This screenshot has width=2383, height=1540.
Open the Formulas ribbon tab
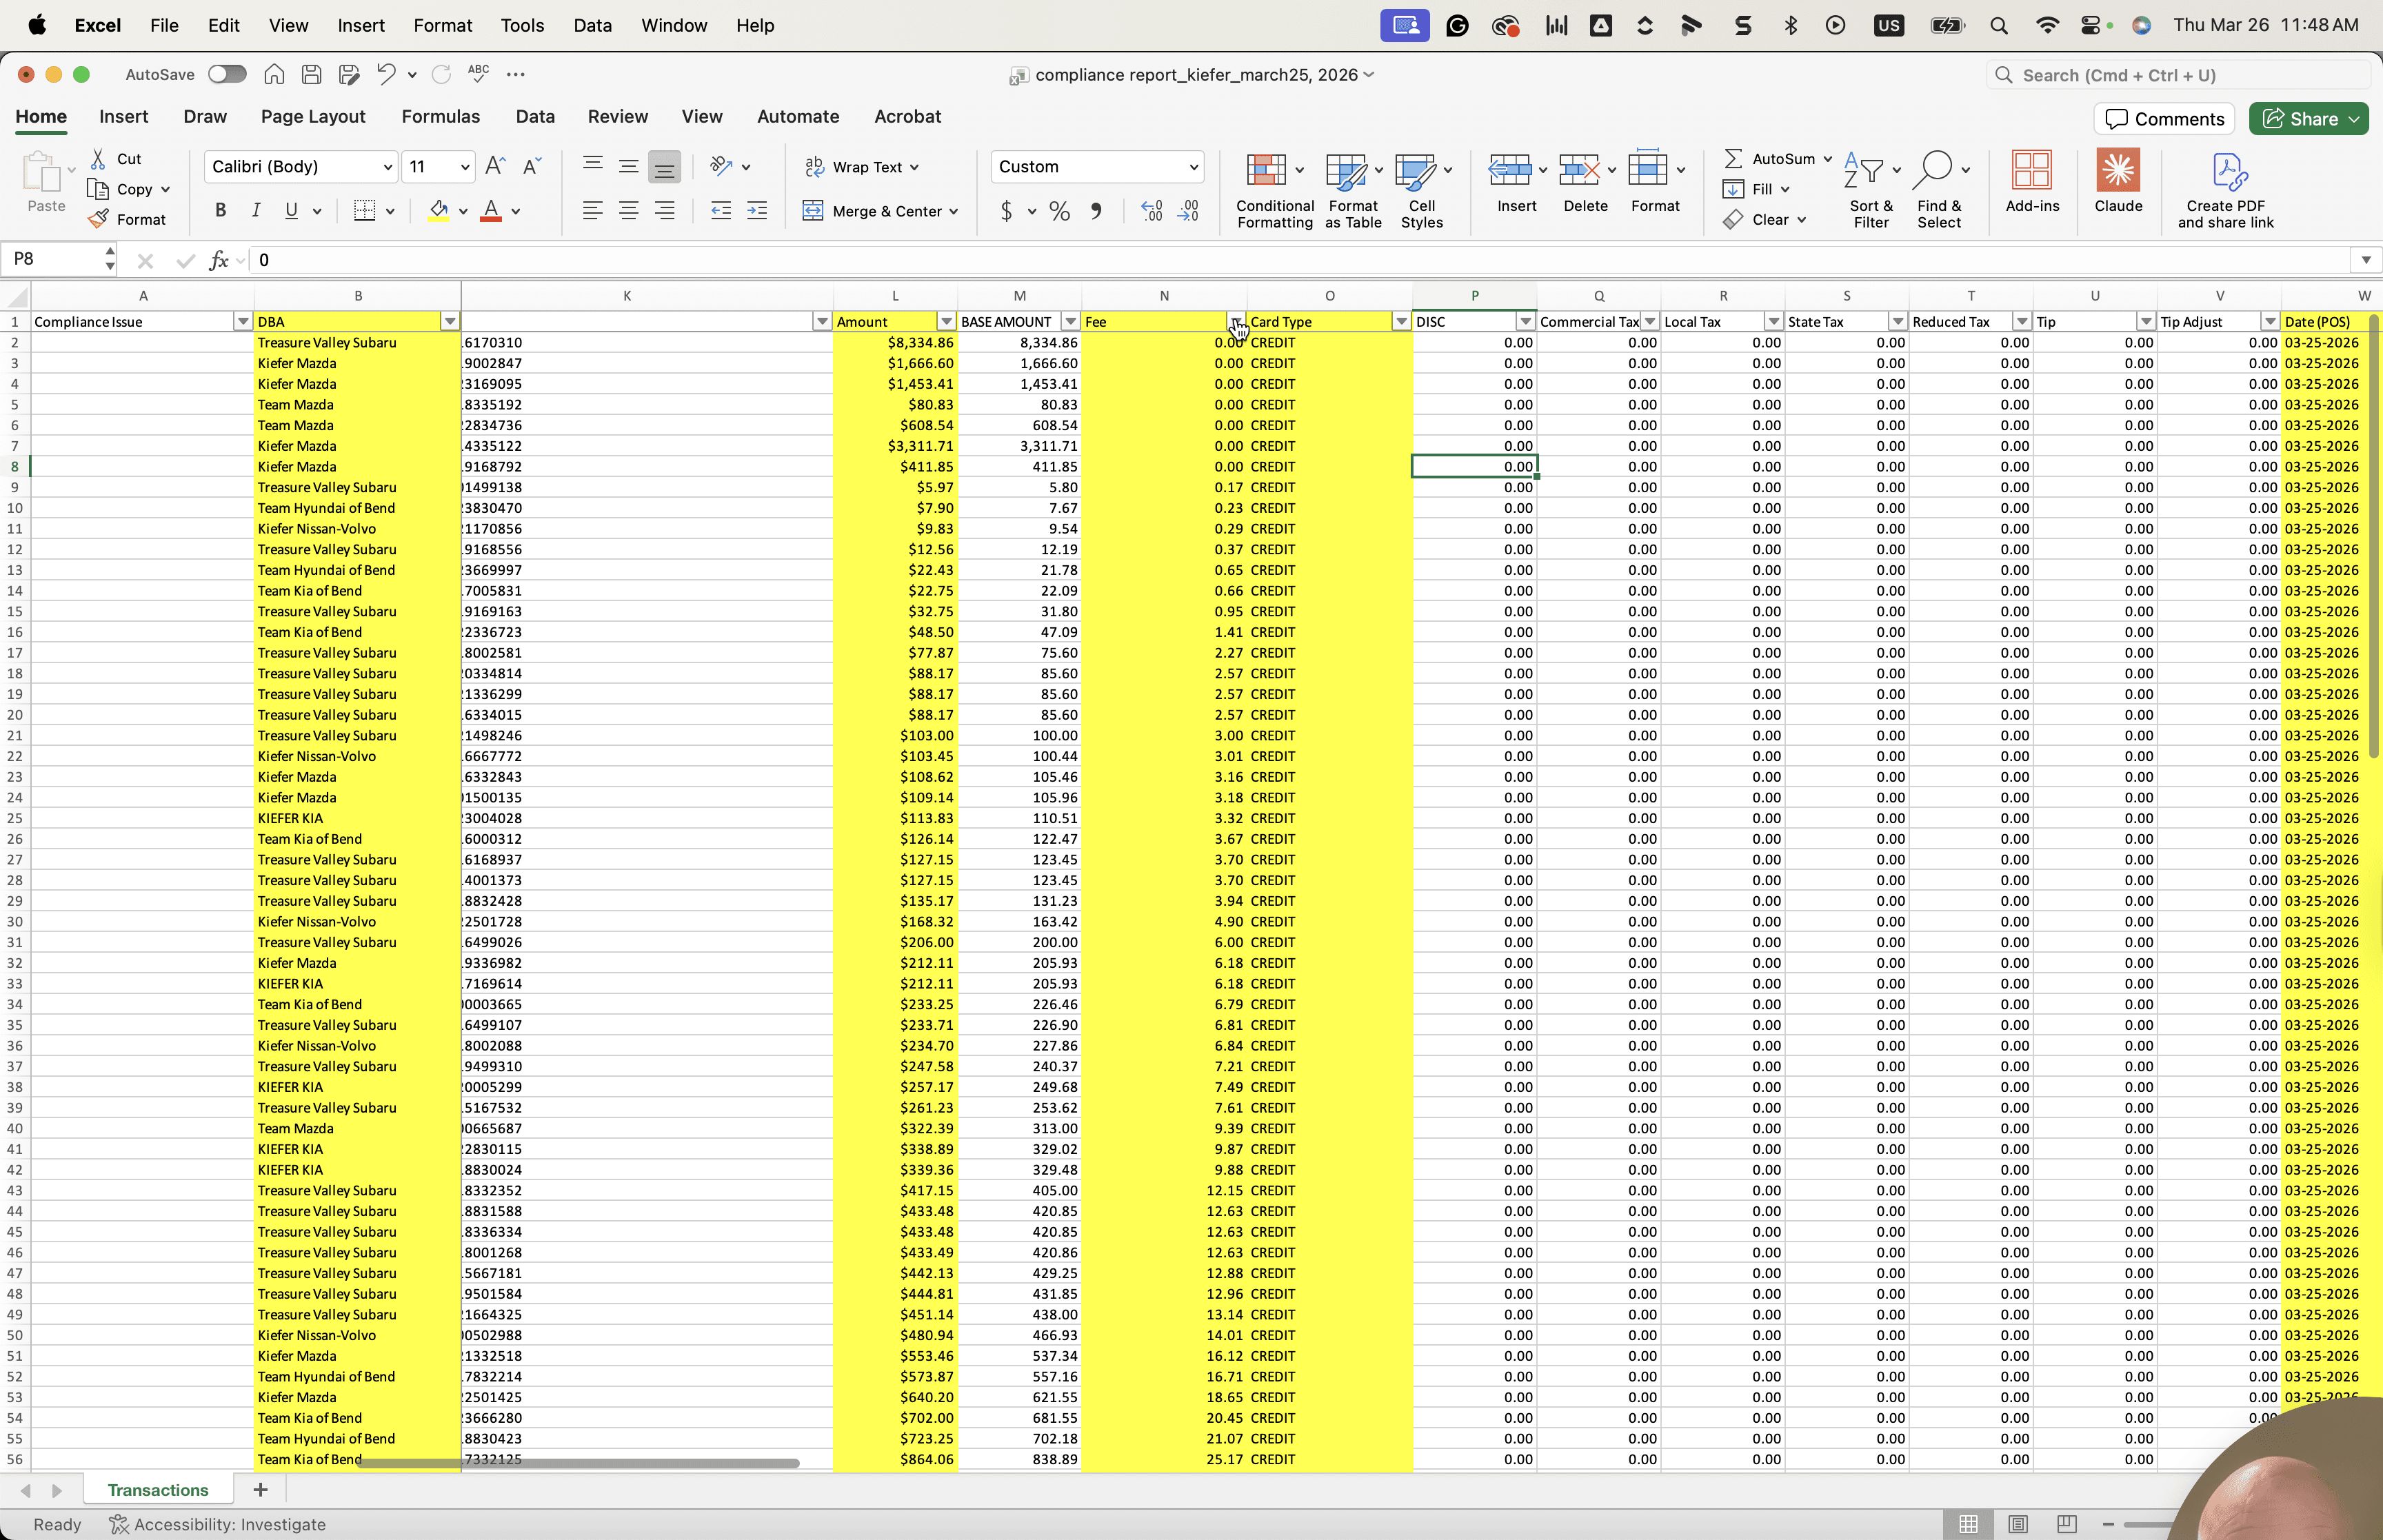point(440,117)
